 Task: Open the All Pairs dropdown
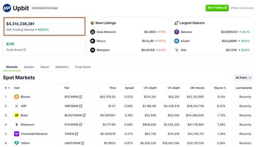pos(243,78)
